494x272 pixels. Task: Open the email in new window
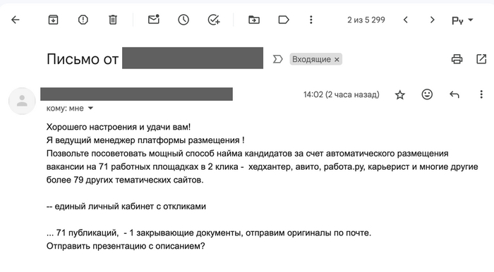coord(481,58)
